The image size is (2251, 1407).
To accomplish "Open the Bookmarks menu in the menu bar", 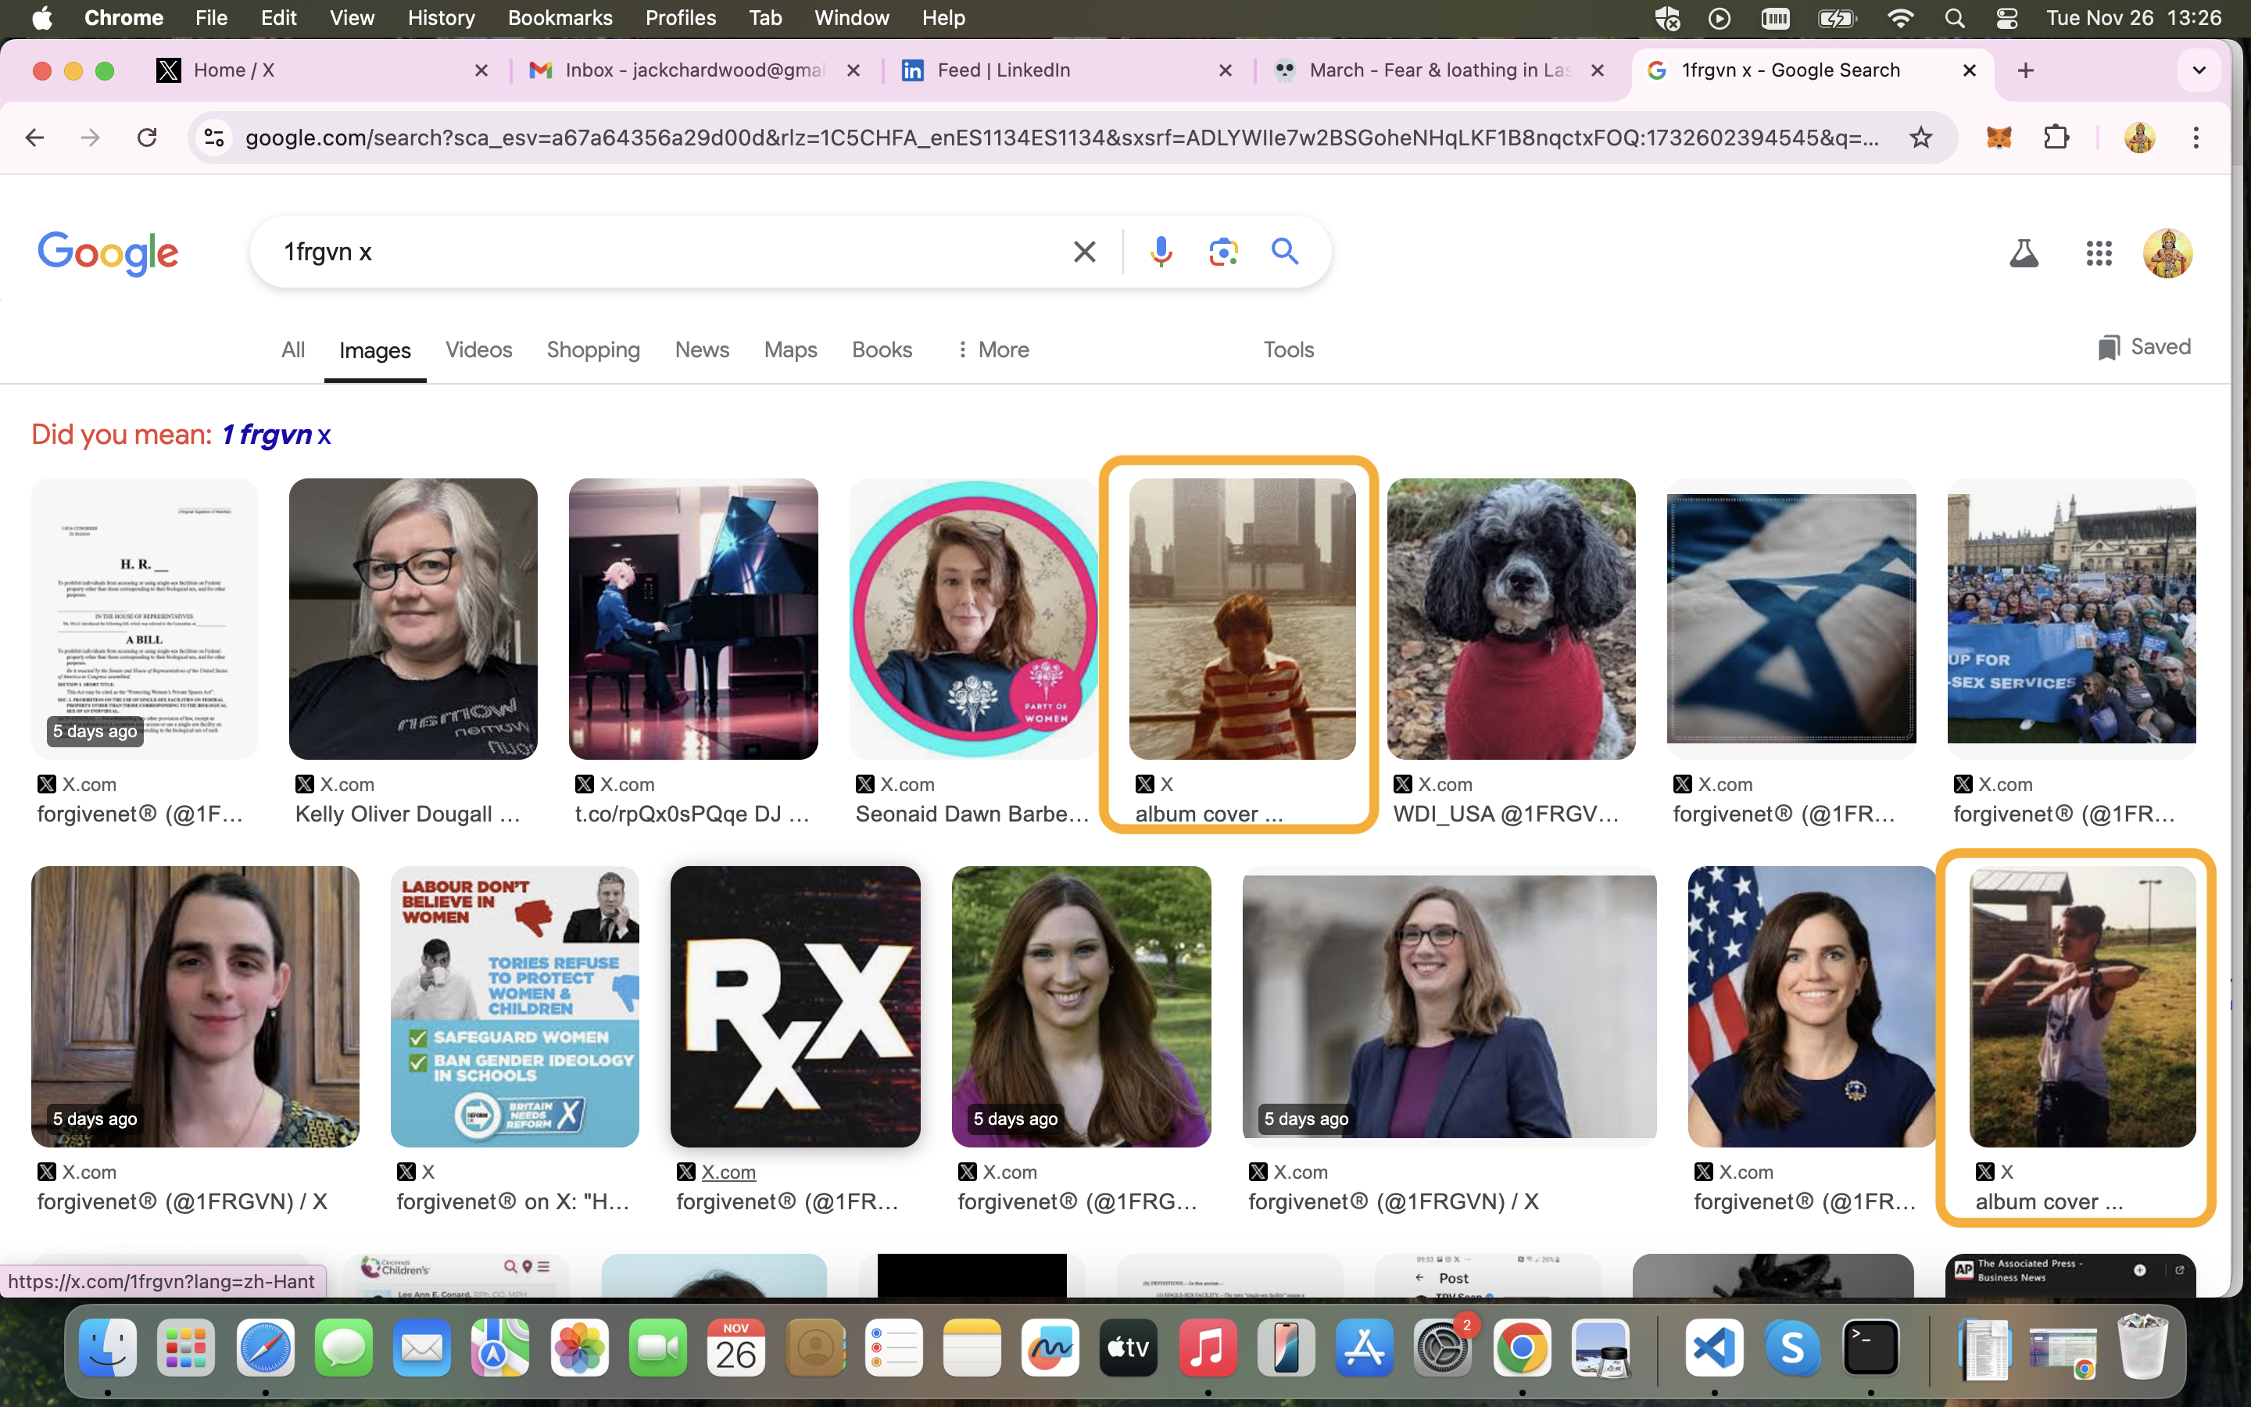I will (x=560, y=18).
